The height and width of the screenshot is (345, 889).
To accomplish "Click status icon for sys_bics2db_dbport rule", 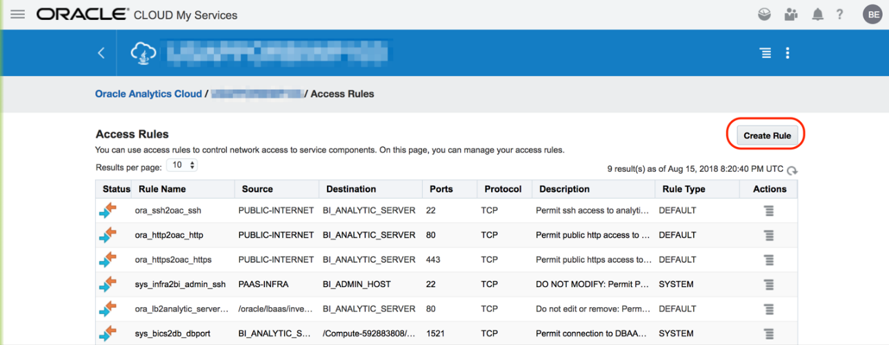I will (108, 334).
